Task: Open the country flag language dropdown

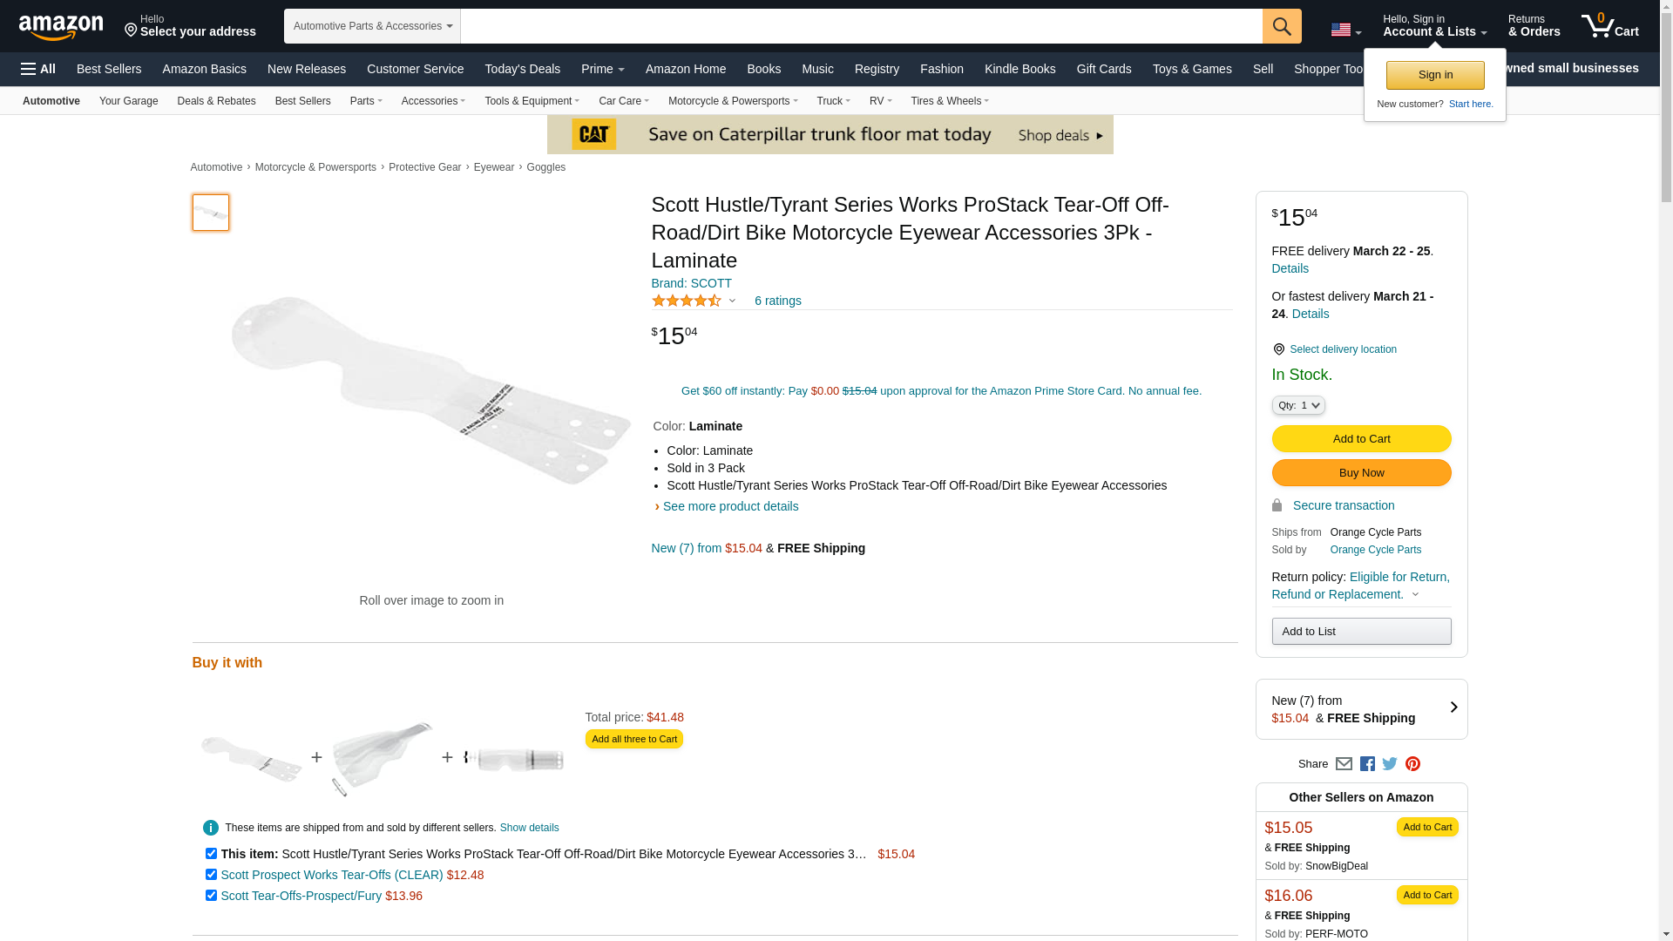Action: click(x=1345, y=30)
